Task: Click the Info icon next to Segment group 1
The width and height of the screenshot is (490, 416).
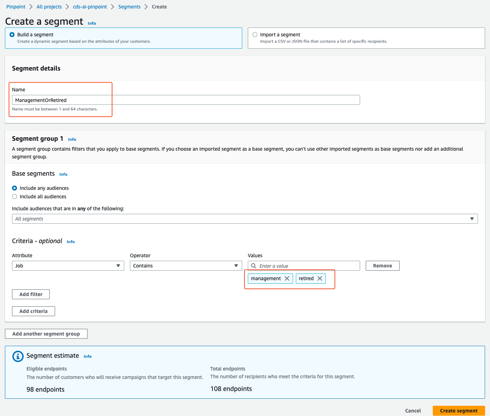Action: click(x=72, y=139)
